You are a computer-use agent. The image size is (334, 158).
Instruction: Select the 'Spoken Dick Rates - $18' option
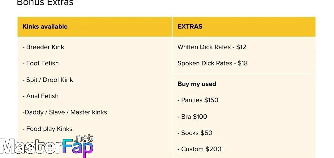[x=212, y=63]
